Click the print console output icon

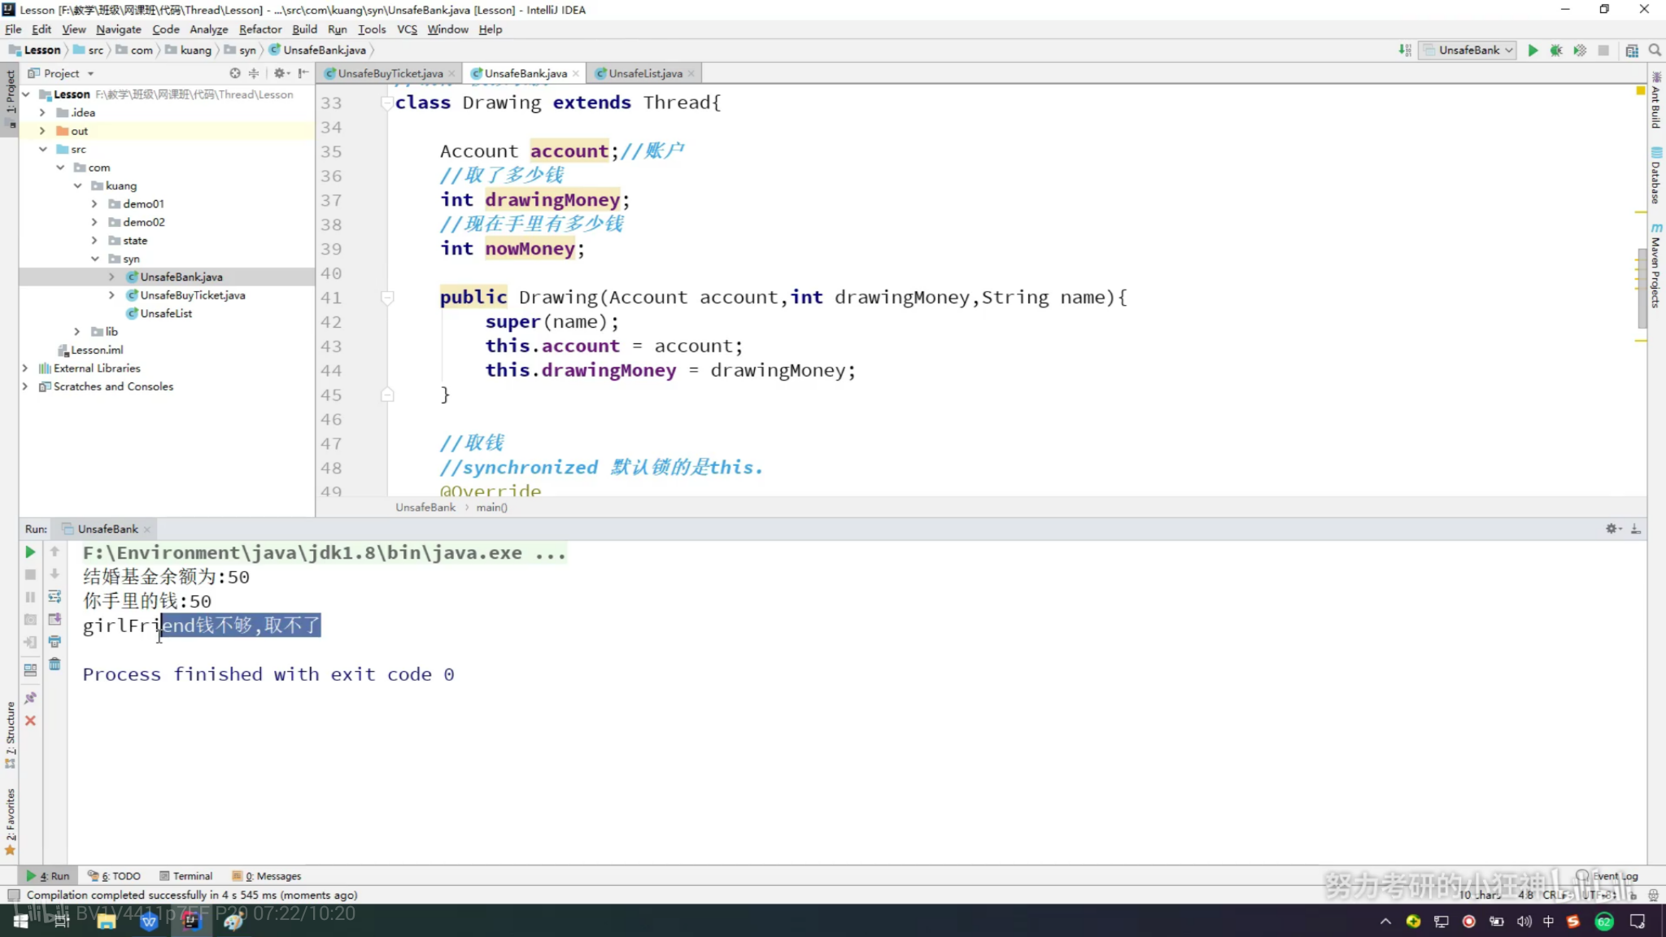pyautogui.click(x=55, y=642)
